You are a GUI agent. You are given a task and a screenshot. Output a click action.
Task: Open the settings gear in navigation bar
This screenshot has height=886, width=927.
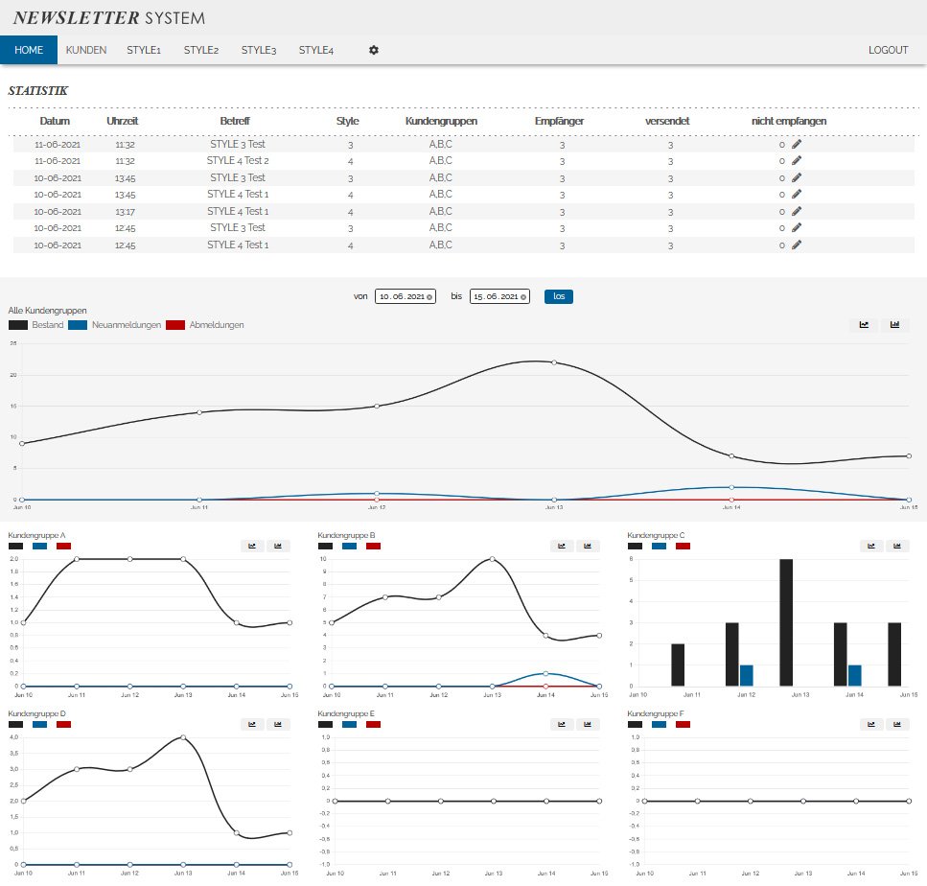[374, 50]
